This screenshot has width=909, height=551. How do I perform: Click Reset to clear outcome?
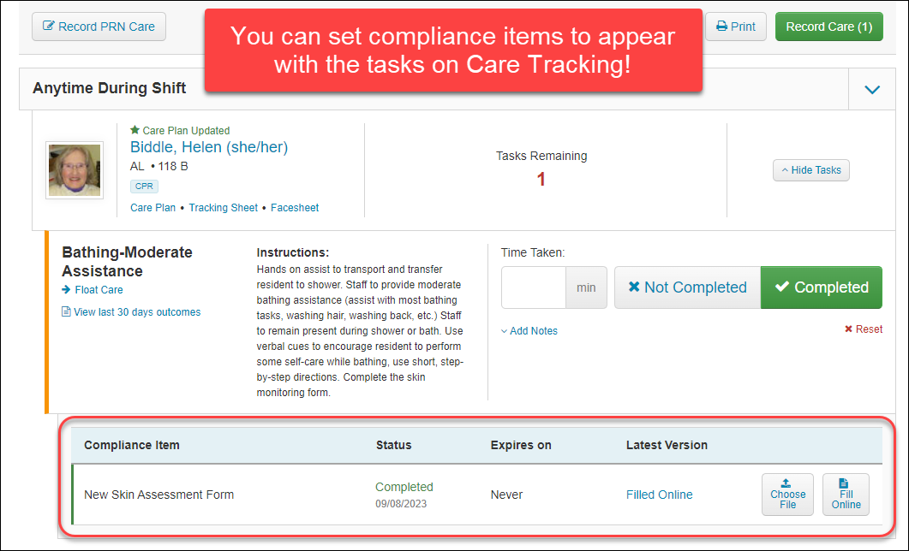(x=864, y=329)
